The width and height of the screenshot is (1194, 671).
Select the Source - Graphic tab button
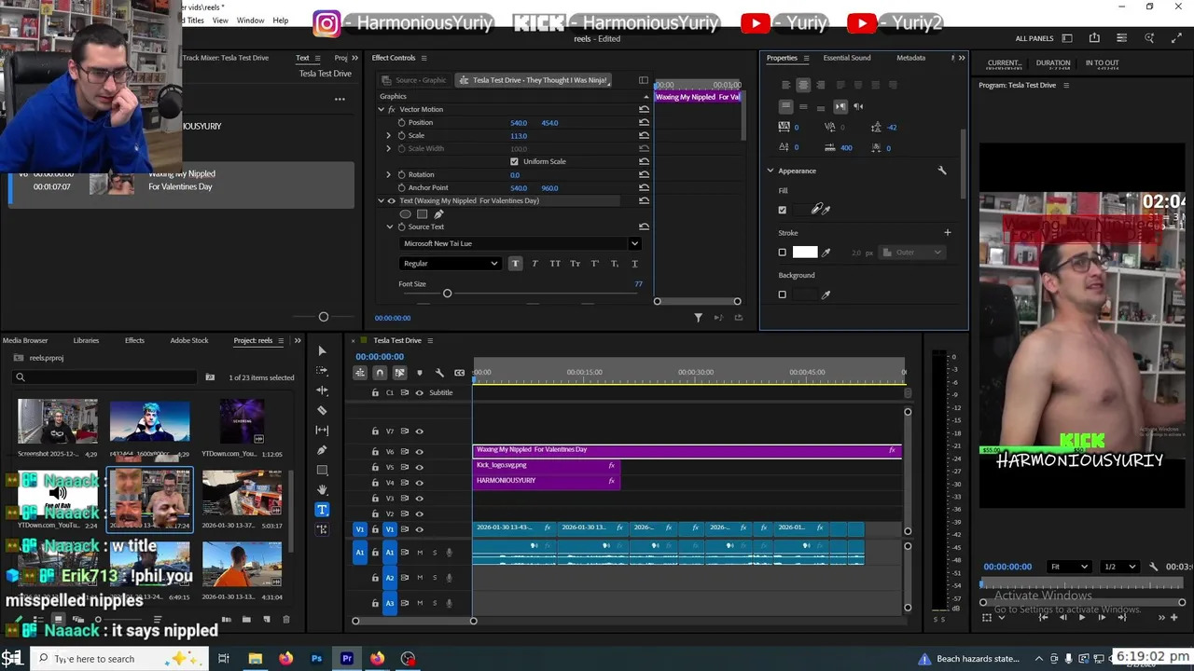point(414,80)
